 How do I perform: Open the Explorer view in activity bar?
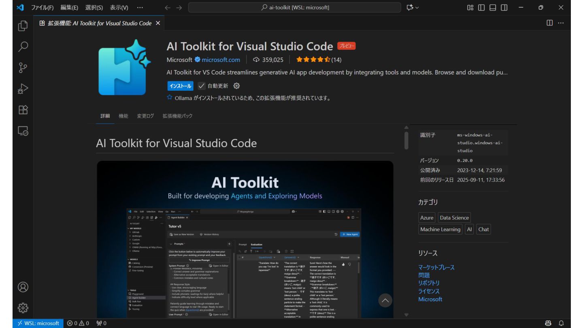23,26
